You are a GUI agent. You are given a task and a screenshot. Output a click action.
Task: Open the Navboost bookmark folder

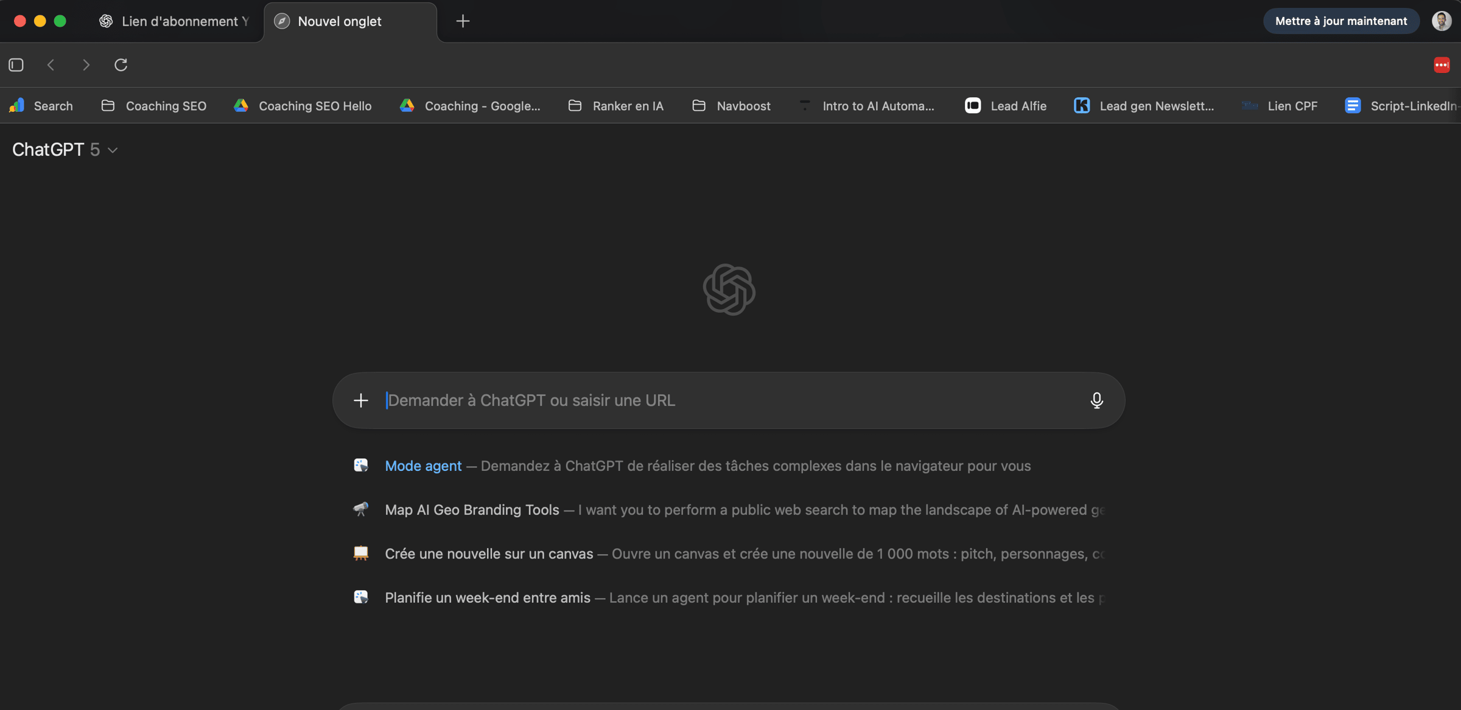(x=732, y=106)
